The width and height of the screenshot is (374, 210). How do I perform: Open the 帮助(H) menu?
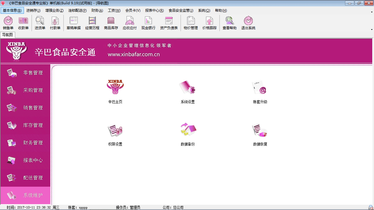pos(221,10)
